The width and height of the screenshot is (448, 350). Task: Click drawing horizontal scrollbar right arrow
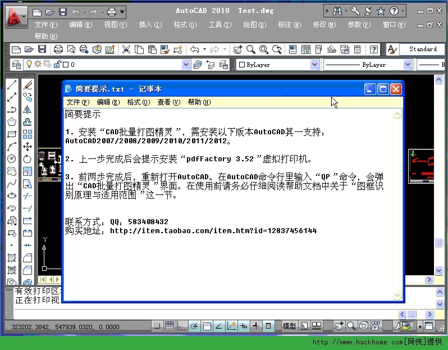(428, 279)
